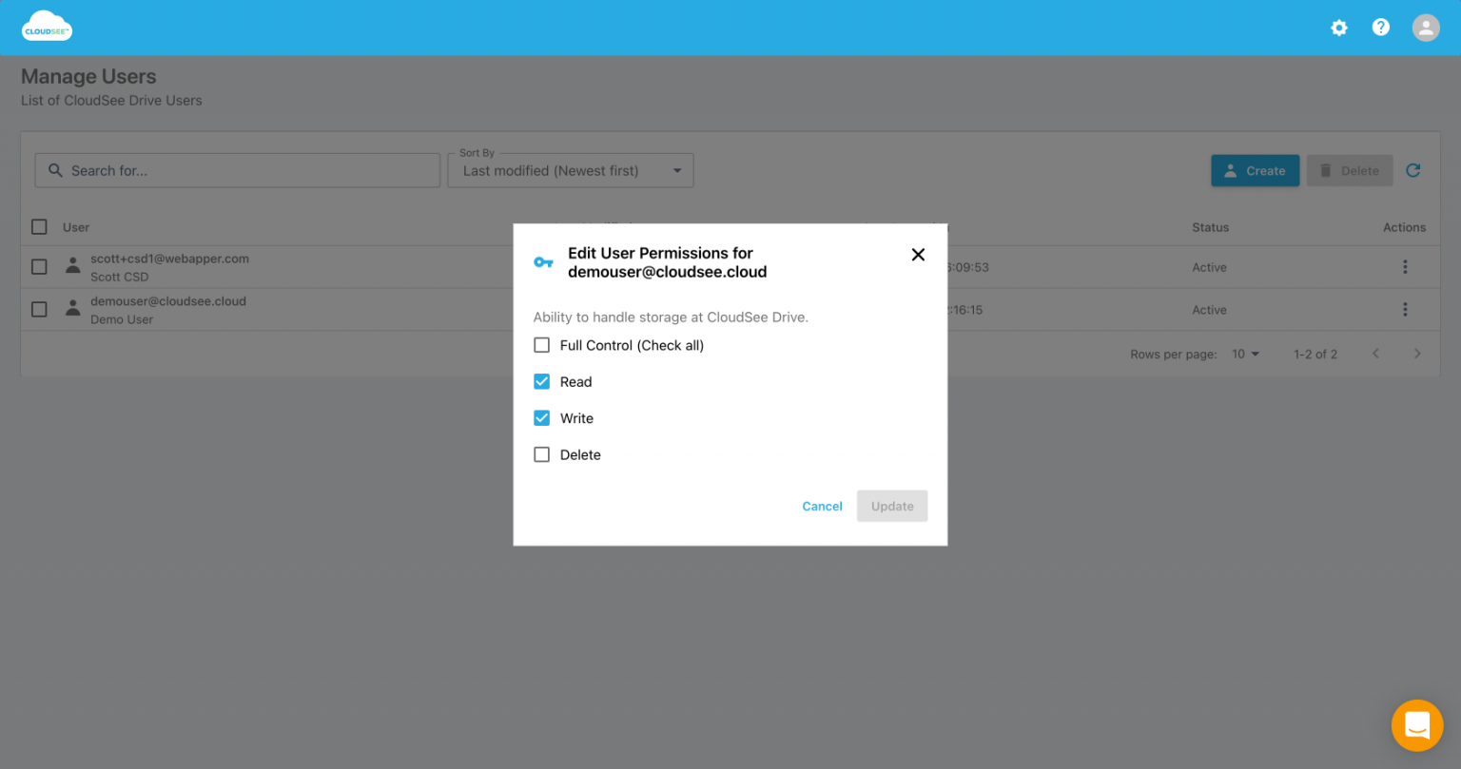Click the help question mark icon
1461x769 pixels.
point(1380,28)
